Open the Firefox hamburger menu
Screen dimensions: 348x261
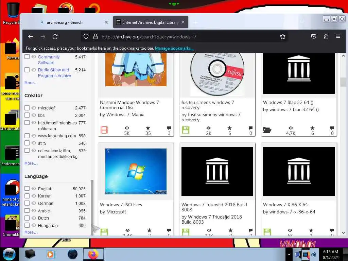pos(338,36)
